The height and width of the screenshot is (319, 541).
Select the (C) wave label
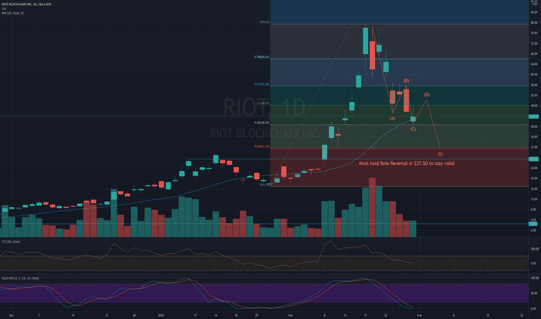pyautogui.click(x=413, y=129)
